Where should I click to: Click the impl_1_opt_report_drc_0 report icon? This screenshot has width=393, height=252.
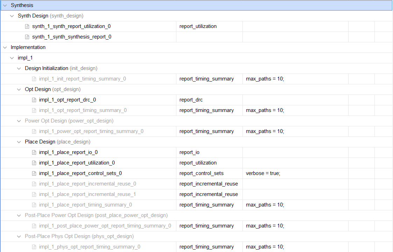pos(34,100)
